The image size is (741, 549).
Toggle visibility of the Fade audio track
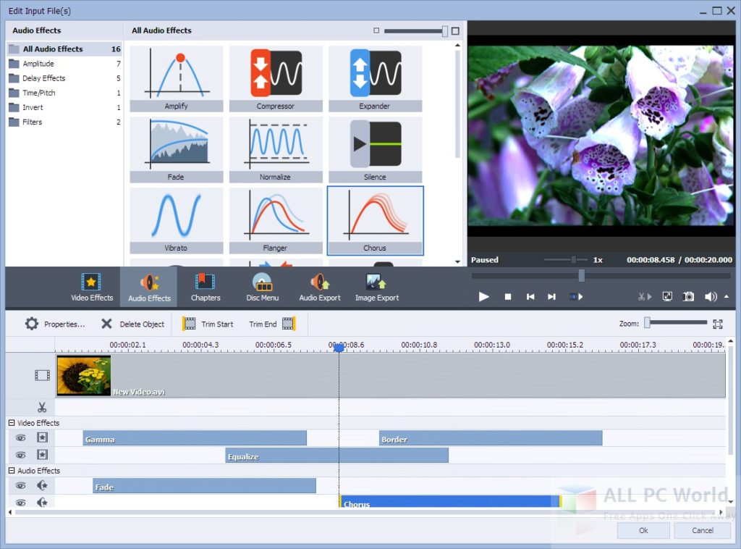pyautogui.click(x=21, y=486)
